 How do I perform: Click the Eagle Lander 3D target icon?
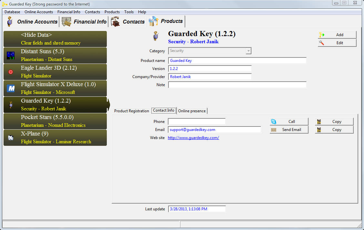pos(11,72)
